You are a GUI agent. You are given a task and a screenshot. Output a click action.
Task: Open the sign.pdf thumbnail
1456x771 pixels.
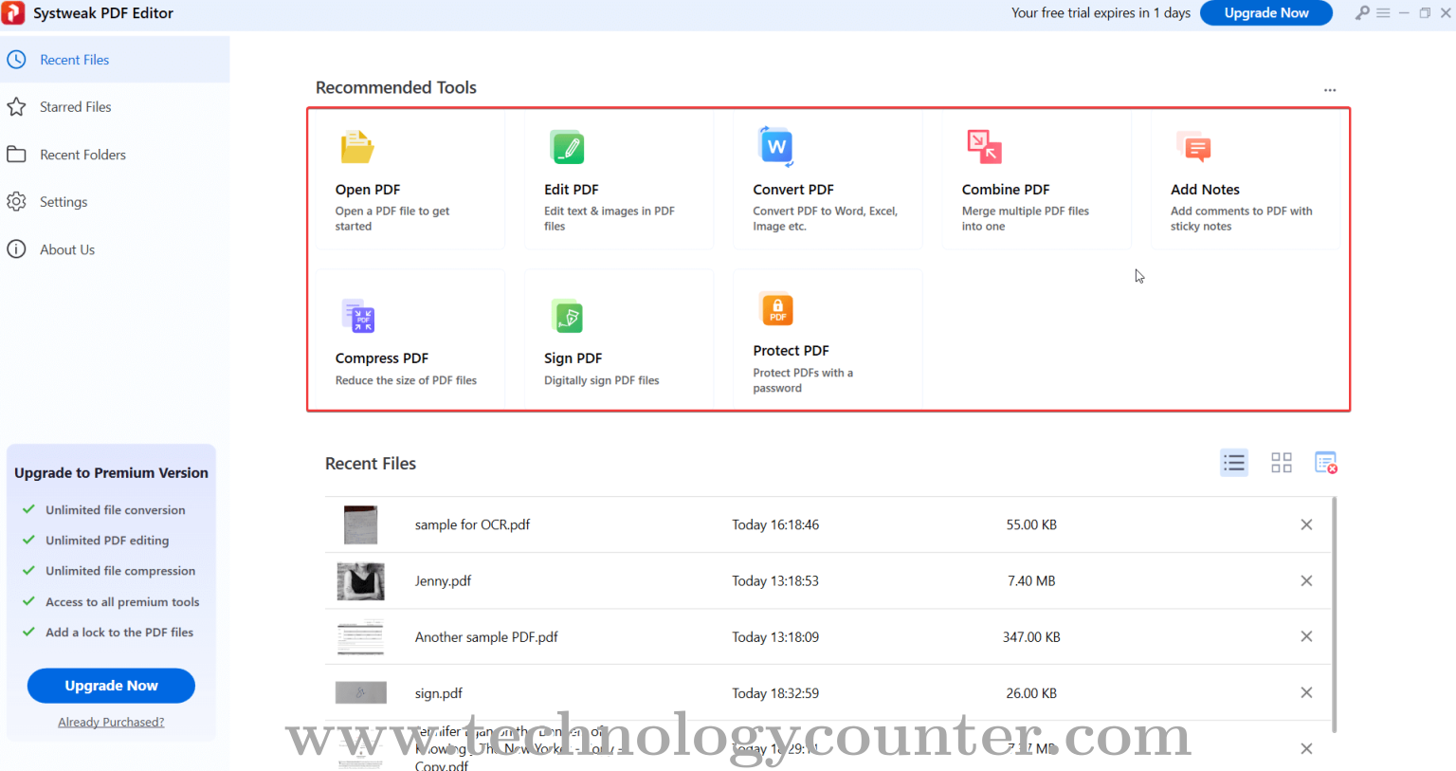click(361, 693)
